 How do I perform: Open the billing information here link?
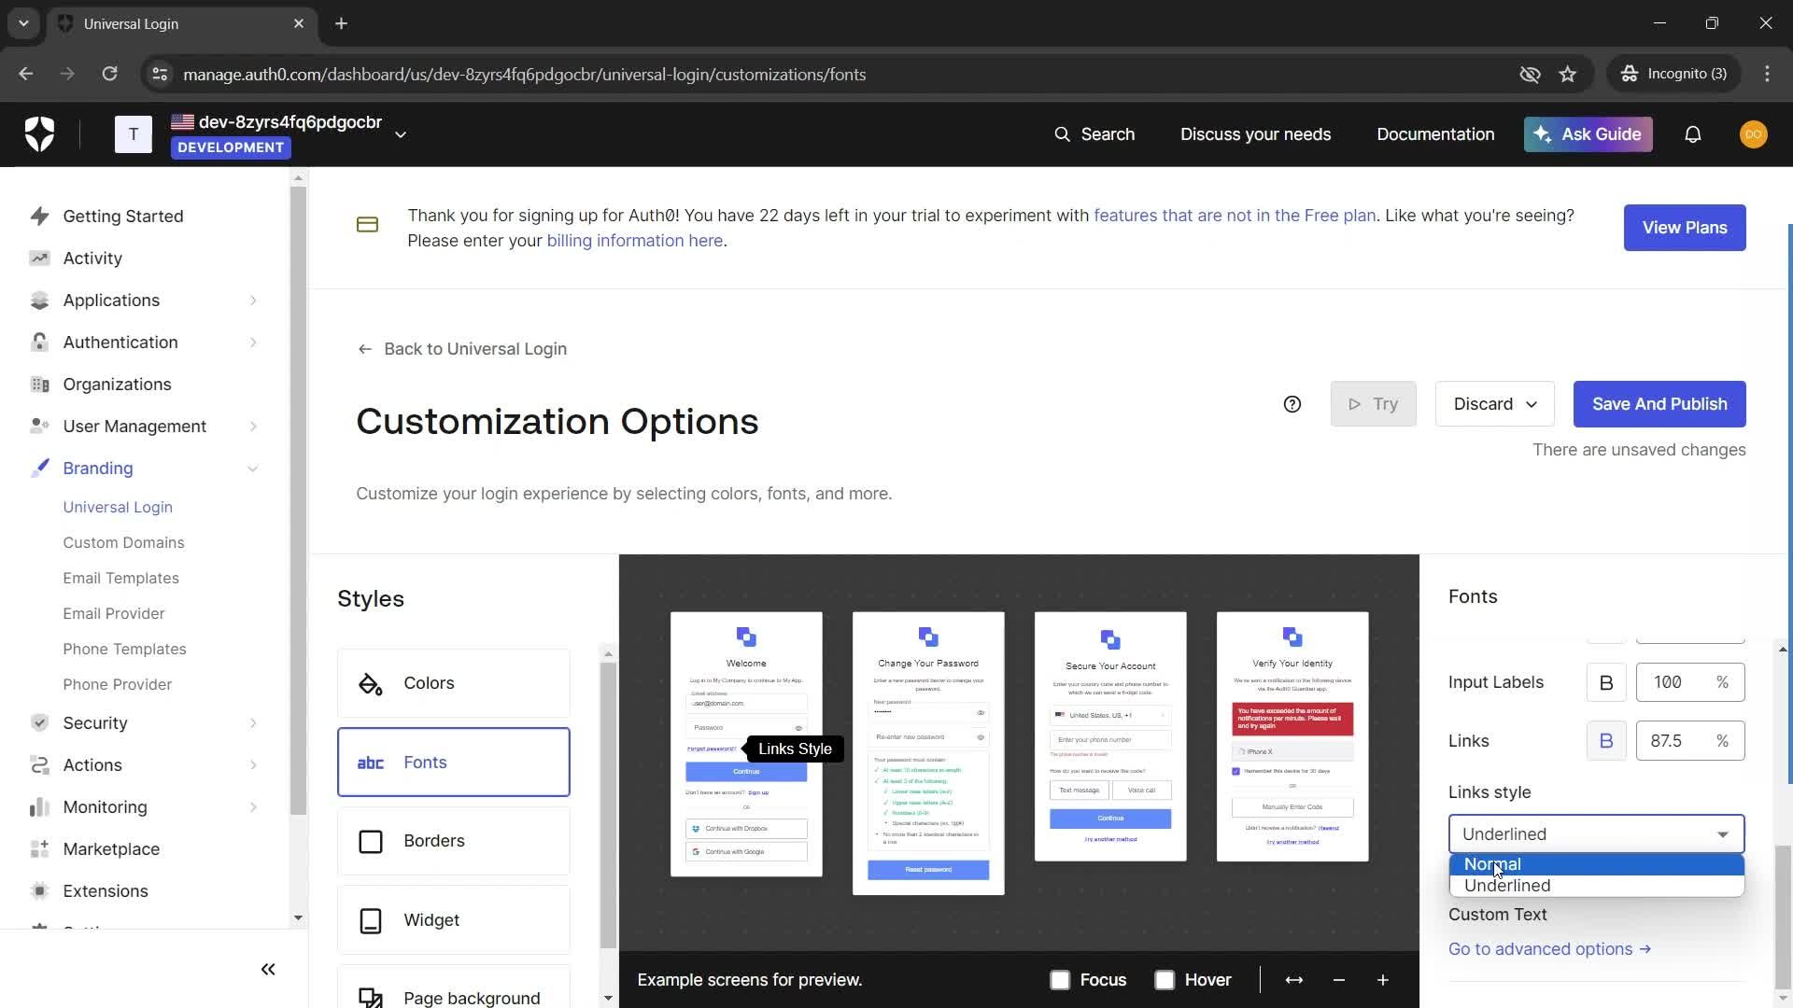[634, 241]
